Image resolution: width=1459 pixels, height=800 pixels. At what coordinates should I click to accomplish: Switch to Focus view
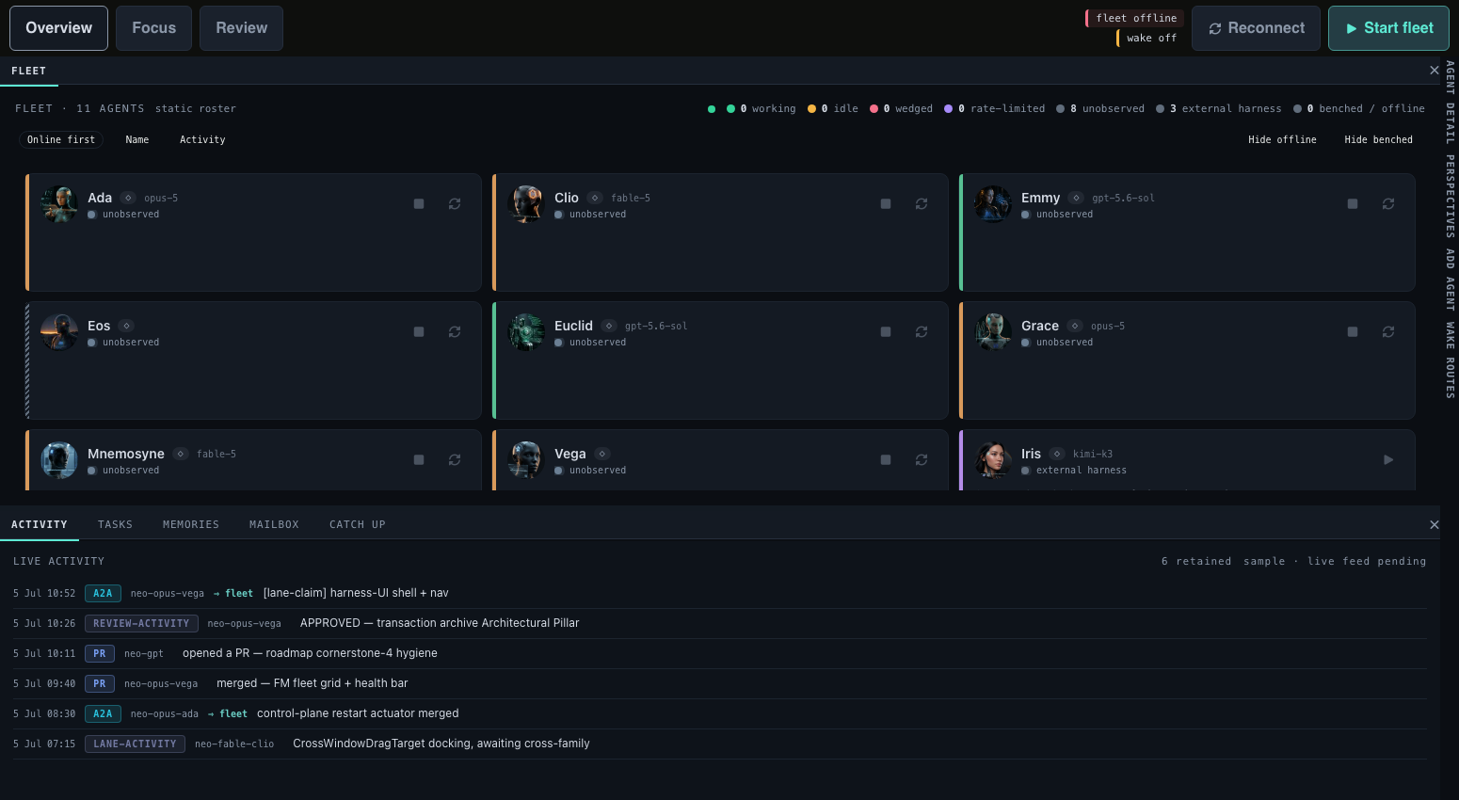tap(154, 28)
